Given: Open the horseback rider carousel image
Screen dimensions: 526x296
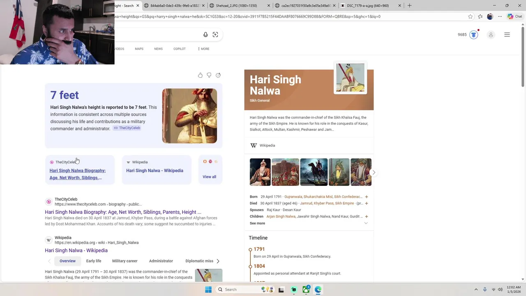Looking at the screenshot, I should (314, 172).
